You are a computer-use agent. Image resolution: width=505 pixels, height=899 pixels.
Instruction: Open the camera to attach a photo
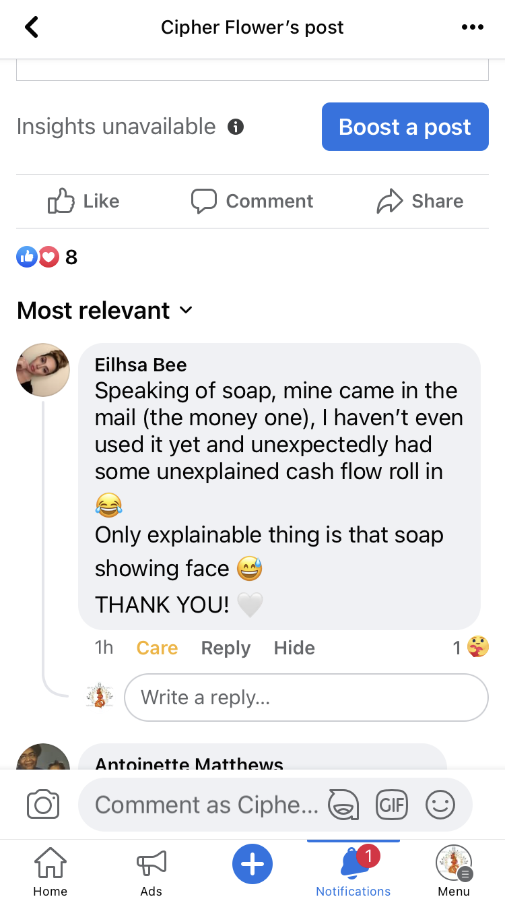click(43, 804)
